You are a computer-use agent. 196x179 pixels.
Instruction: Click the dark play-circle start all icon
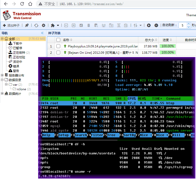coord(149,25)
